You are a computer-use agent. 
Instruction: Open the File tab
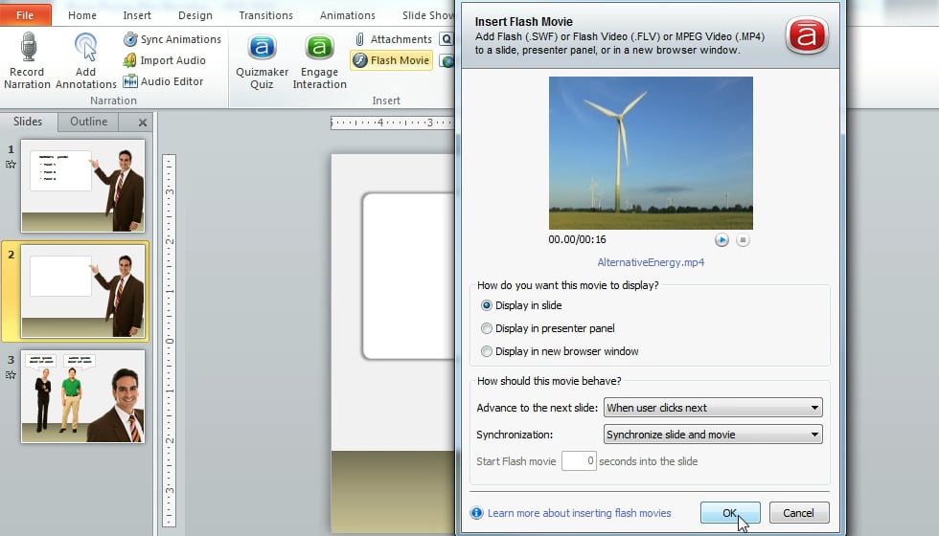click(25, 15)
